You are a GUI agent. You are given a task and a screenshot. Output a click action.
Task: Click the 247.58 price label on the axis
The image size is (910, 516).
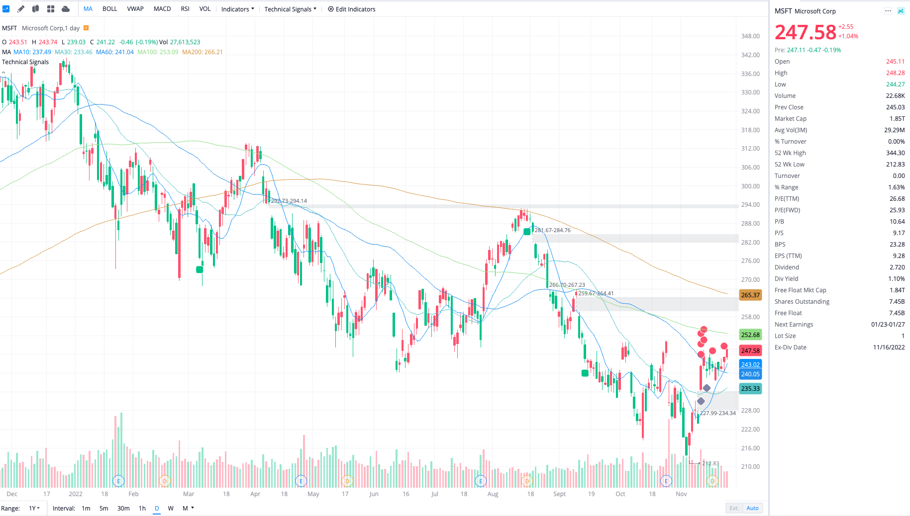(750, 350)
